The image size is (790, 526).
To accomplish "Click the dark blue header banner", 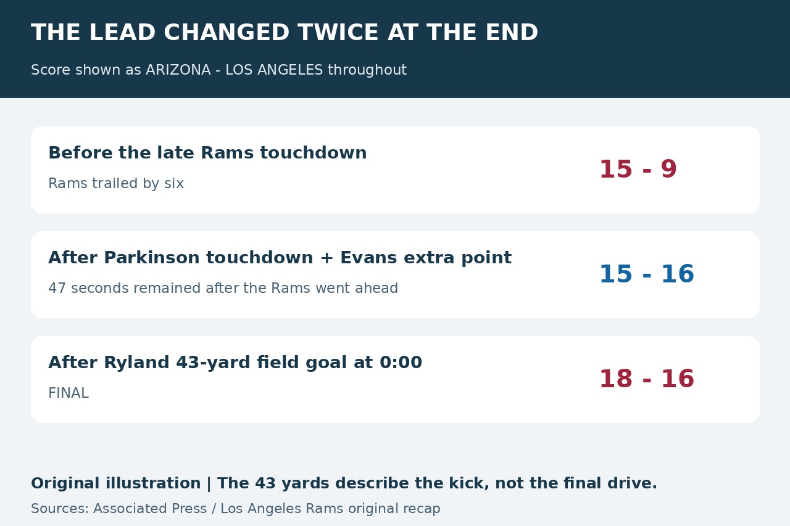I will click(395, 49).
